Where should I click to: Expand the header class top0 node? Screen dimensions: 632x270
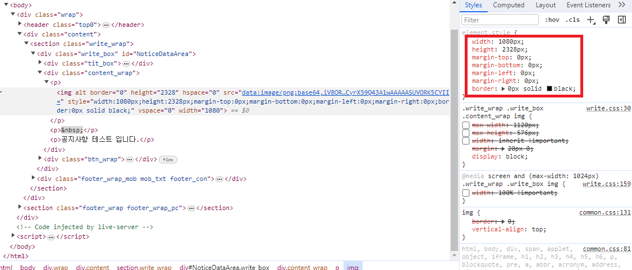(20, 25)
